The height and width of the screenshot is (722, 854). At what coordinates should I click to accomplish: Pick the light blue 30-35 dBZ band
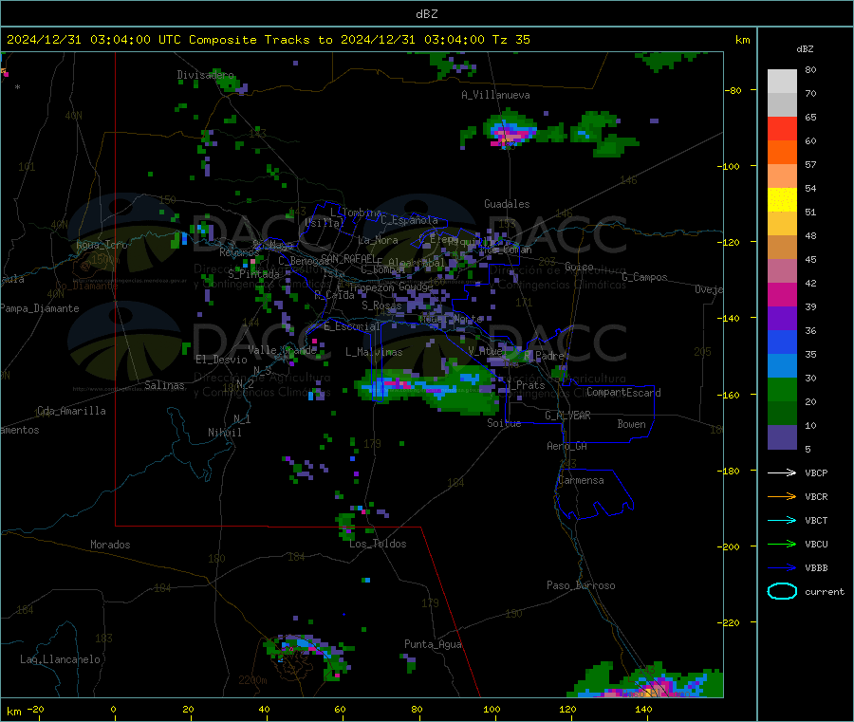[x=782, y=366]
